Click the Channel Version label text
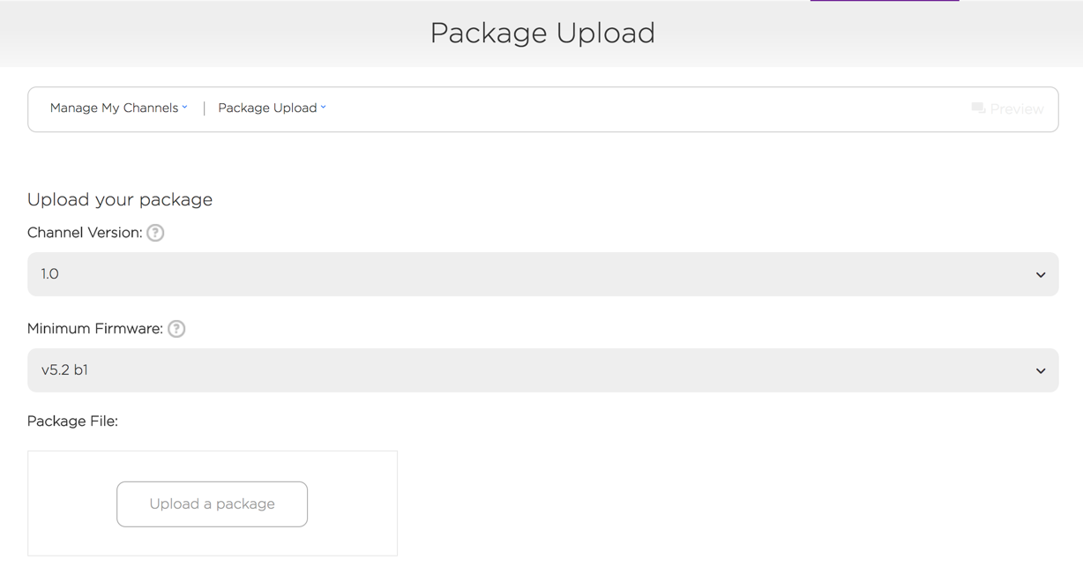The height and width of the screenshot is (567, 1083). pos(85,233)
